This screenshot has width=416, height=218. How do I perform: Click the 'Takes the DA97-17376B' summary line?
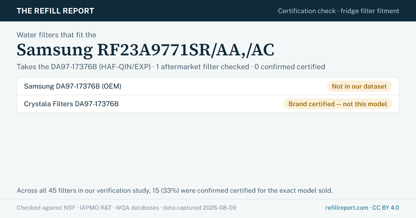coord(171,67)
